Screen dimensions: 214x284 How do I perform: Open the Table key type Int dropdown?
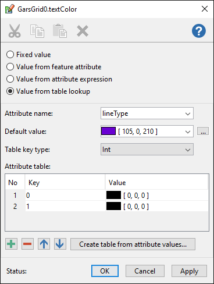(147, 150)
